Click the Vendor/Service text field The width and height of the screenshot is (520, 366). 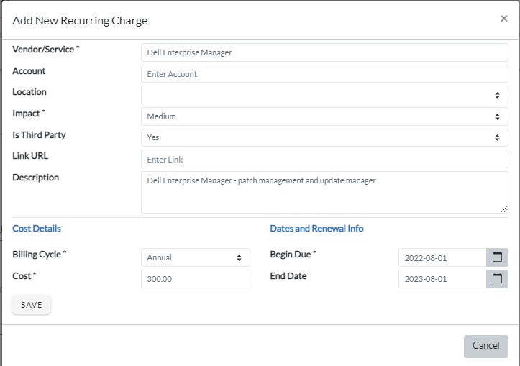324,52
